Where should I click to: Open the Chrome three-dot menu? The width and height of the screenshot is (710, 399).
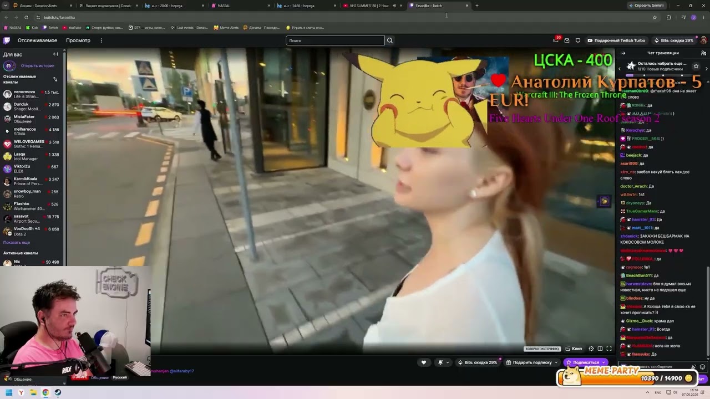coord(703,17)
